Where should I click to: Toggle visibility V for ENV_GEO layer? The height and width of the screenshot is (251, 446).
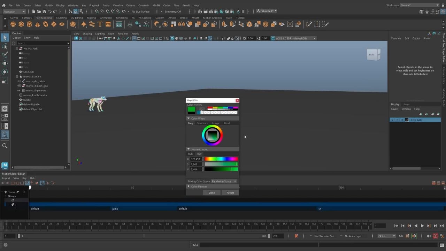pyautogui.click(x=392, y=120)
